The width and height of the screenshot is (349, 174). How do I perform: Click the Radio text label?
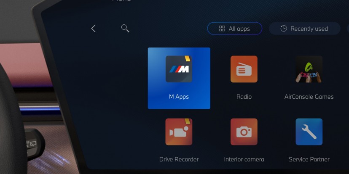pyautogui.click(x=244, y=97)
